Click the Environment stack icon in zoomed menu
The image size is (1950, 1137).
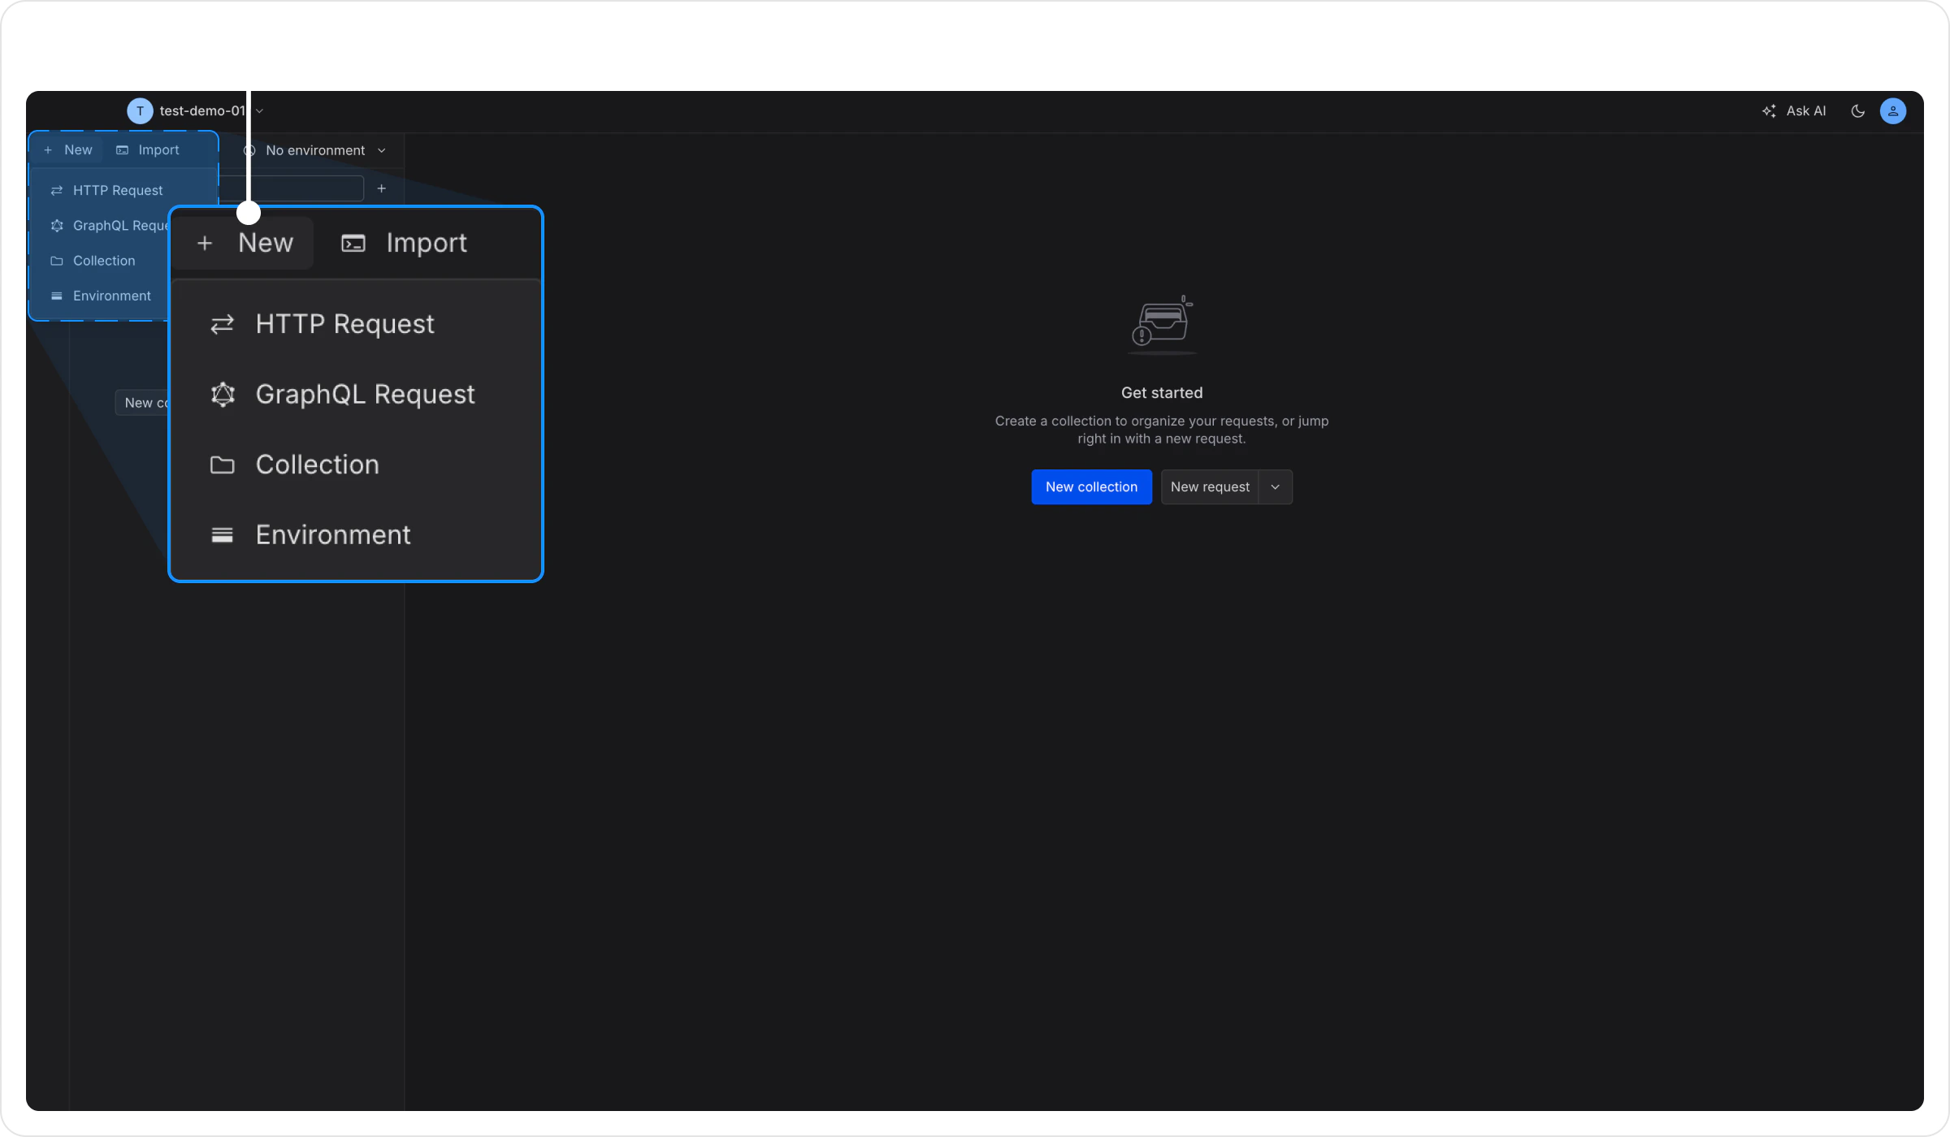pos(223,535)
